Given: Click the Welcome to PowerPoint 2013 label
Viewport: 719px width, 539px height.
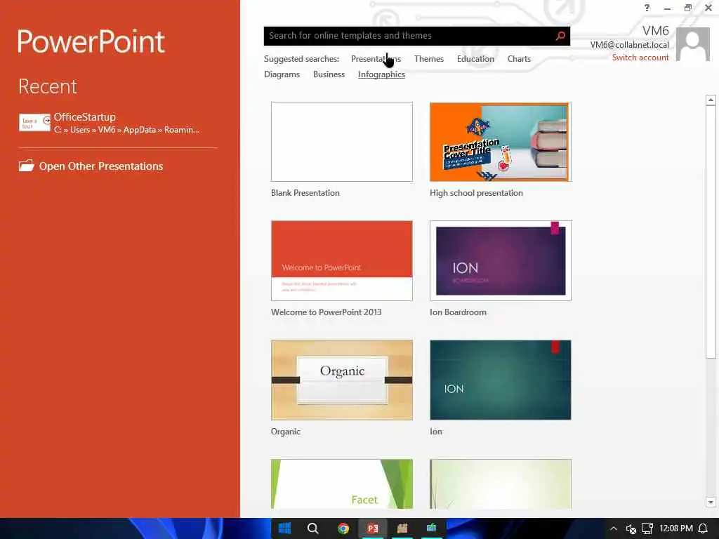Looking at the screenshot, I should (326, 312).
